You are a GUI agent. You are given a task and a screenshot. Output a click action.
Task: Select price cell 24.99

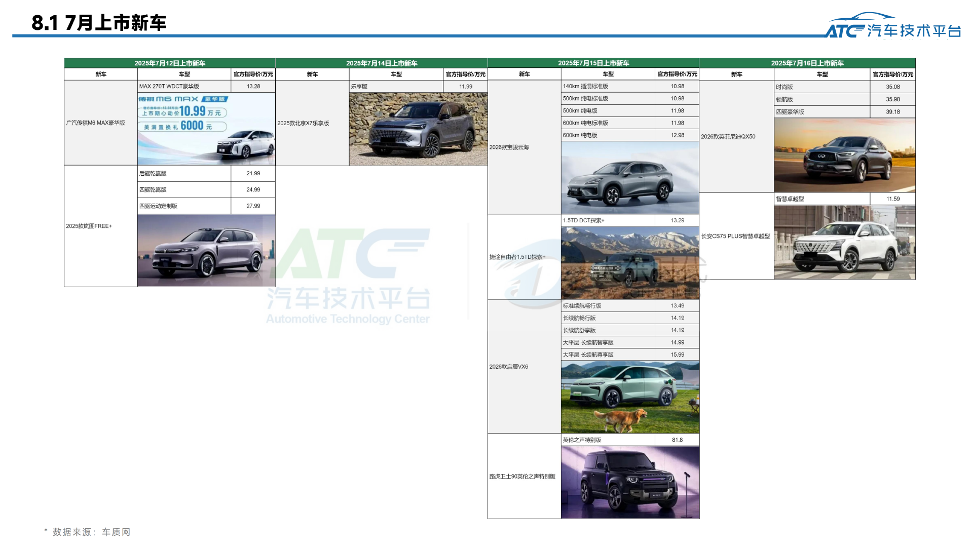[x=253, y=189]
